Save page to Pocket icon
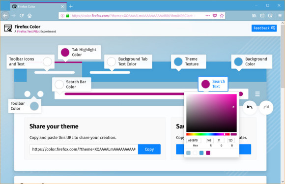 (x=215, y=16)
